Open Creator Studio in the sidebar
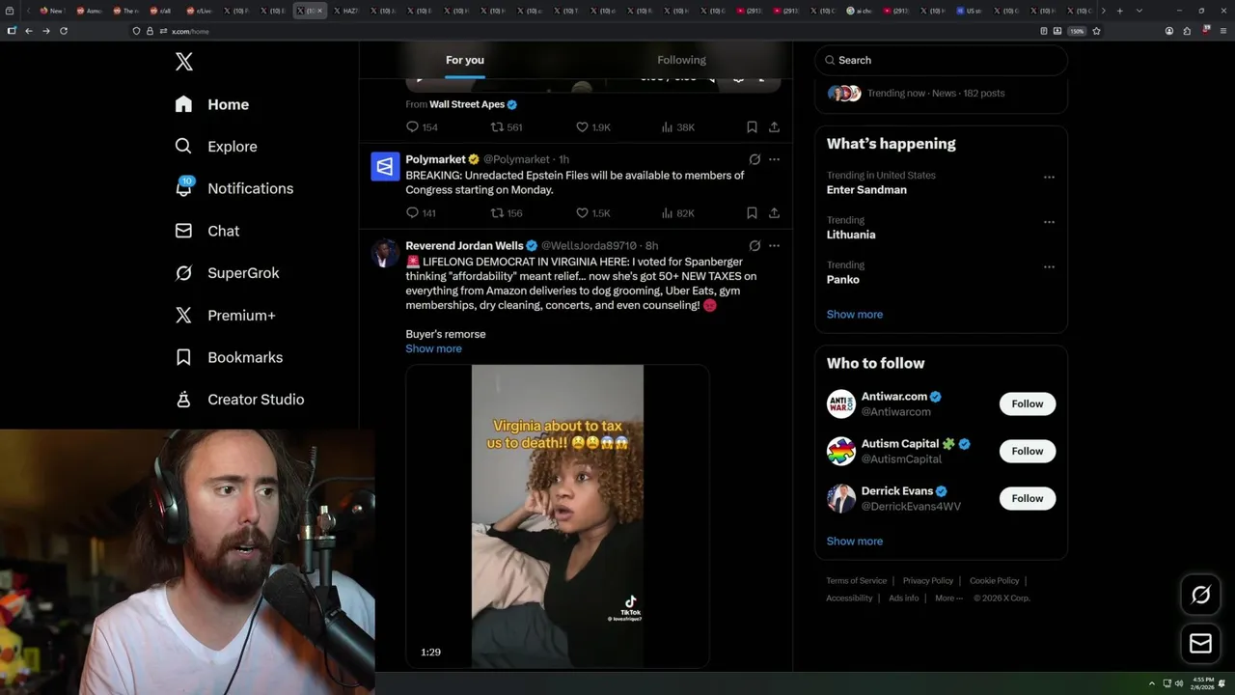Screen dimensions: 1235x695 coord(239,400)
